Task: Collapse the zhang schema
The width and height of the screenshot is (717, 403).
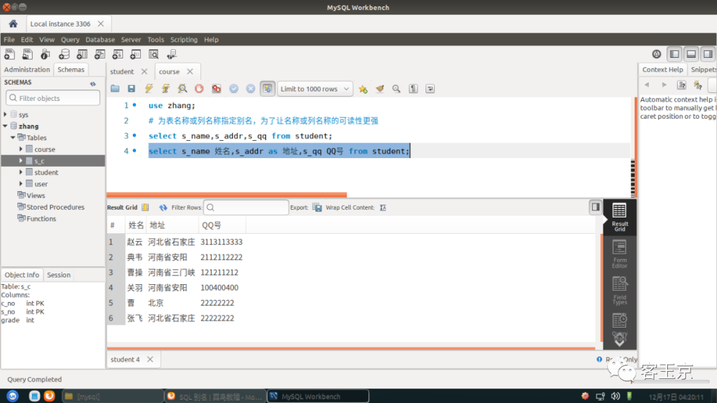Action: click(5, 125)
